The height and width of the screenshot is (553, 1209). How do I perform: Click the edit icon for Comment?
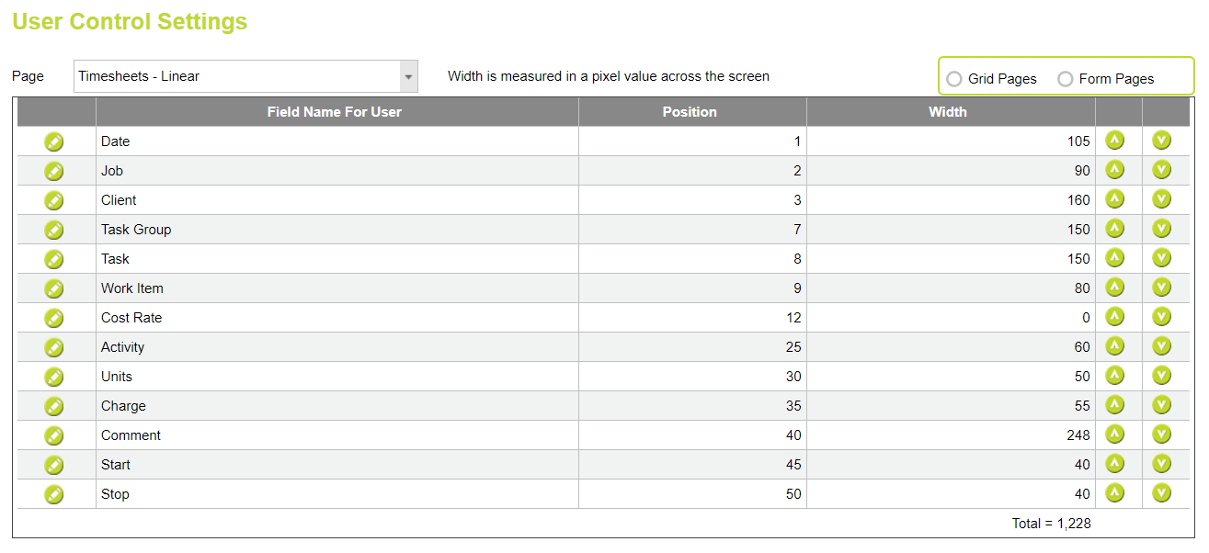click(x=54, y=434)
